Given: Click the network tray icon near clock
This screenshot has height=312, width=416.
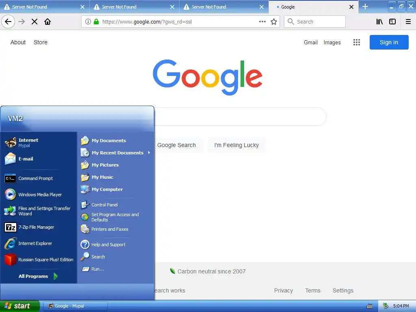Looking at the screenshot, I should [386, 306].
